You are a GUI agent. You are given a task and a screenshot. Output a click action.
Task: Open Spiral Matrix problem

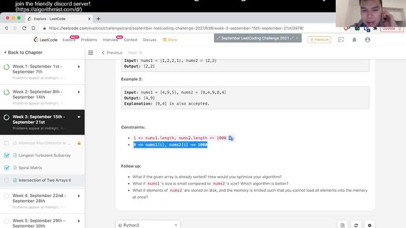click(30, 168)
